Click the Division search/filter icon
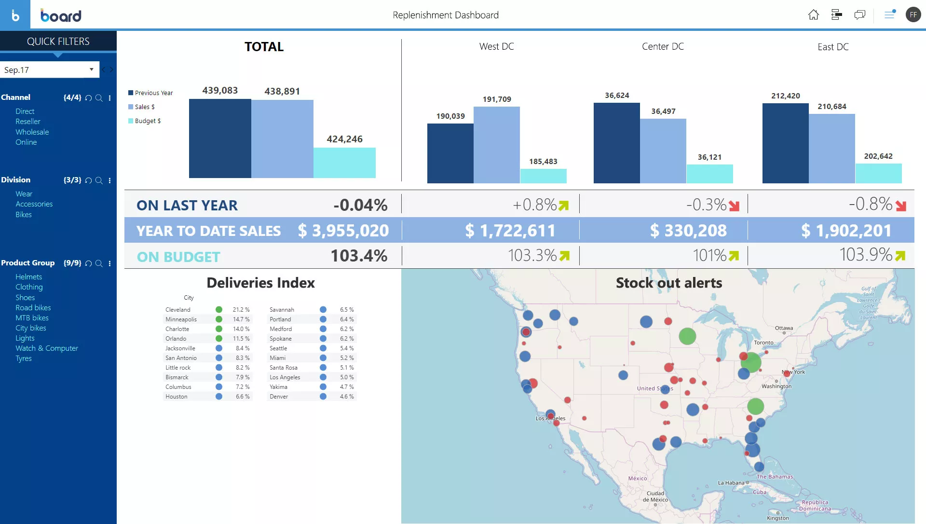 click(x=99, y=179)
